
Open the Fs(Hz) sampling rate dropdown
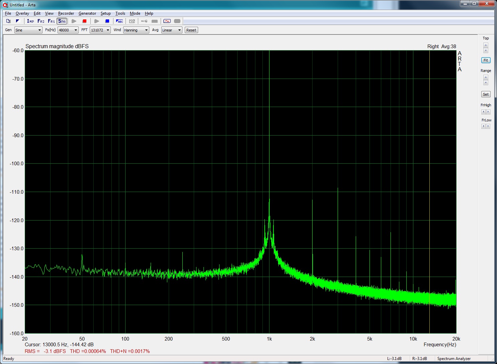68,30
